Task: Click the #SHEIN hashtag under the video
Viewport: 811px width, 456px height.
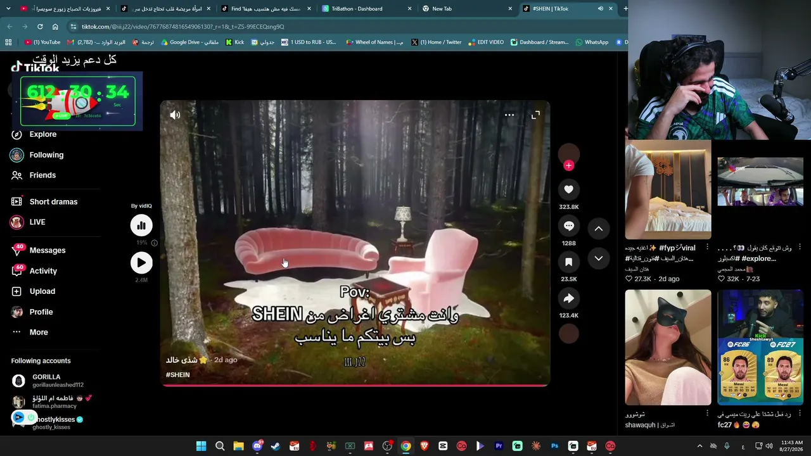Action: pyautogui.click(x=177, y=375)
